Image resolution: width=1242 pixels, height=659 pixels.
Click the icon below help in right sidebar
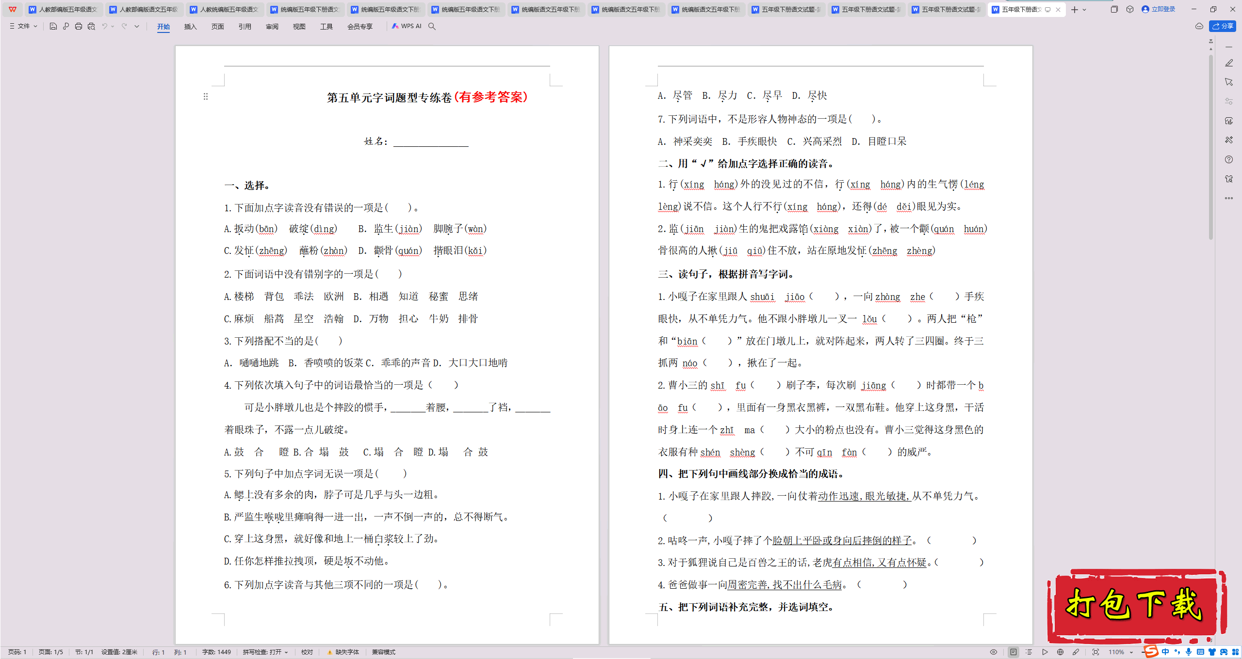pyautogui.click(x=1229, y=179)
